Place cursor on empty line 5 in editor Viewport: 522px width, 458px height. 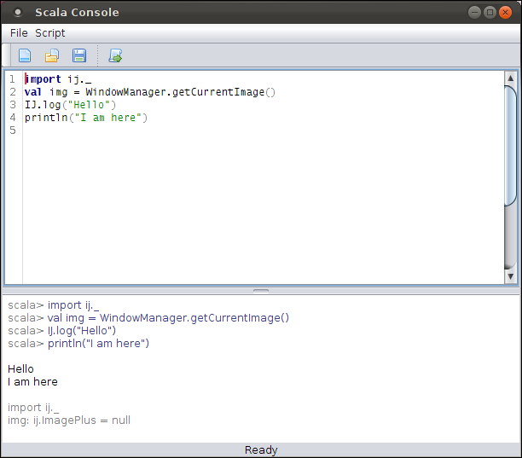(x=171, y=130)
